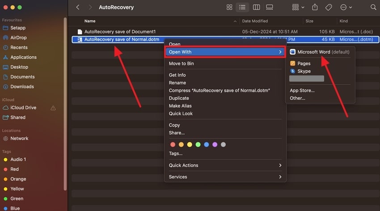Switch to column view

[x=256, y=7]
